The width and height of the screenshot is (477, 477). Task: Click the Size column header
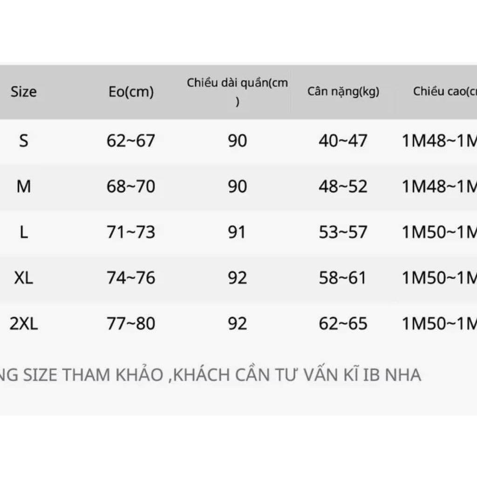click(x=23, y=92)
